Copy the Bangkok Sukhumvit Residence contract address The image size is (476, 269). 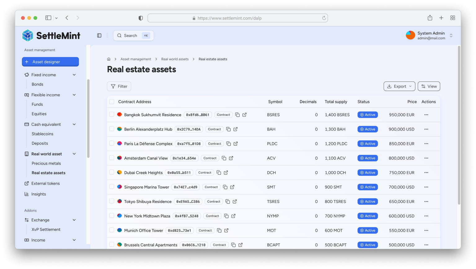237,115
